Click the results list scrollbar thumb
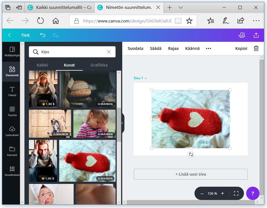The height and width of the screenshot is (208, 267). (x=119, y=125)
